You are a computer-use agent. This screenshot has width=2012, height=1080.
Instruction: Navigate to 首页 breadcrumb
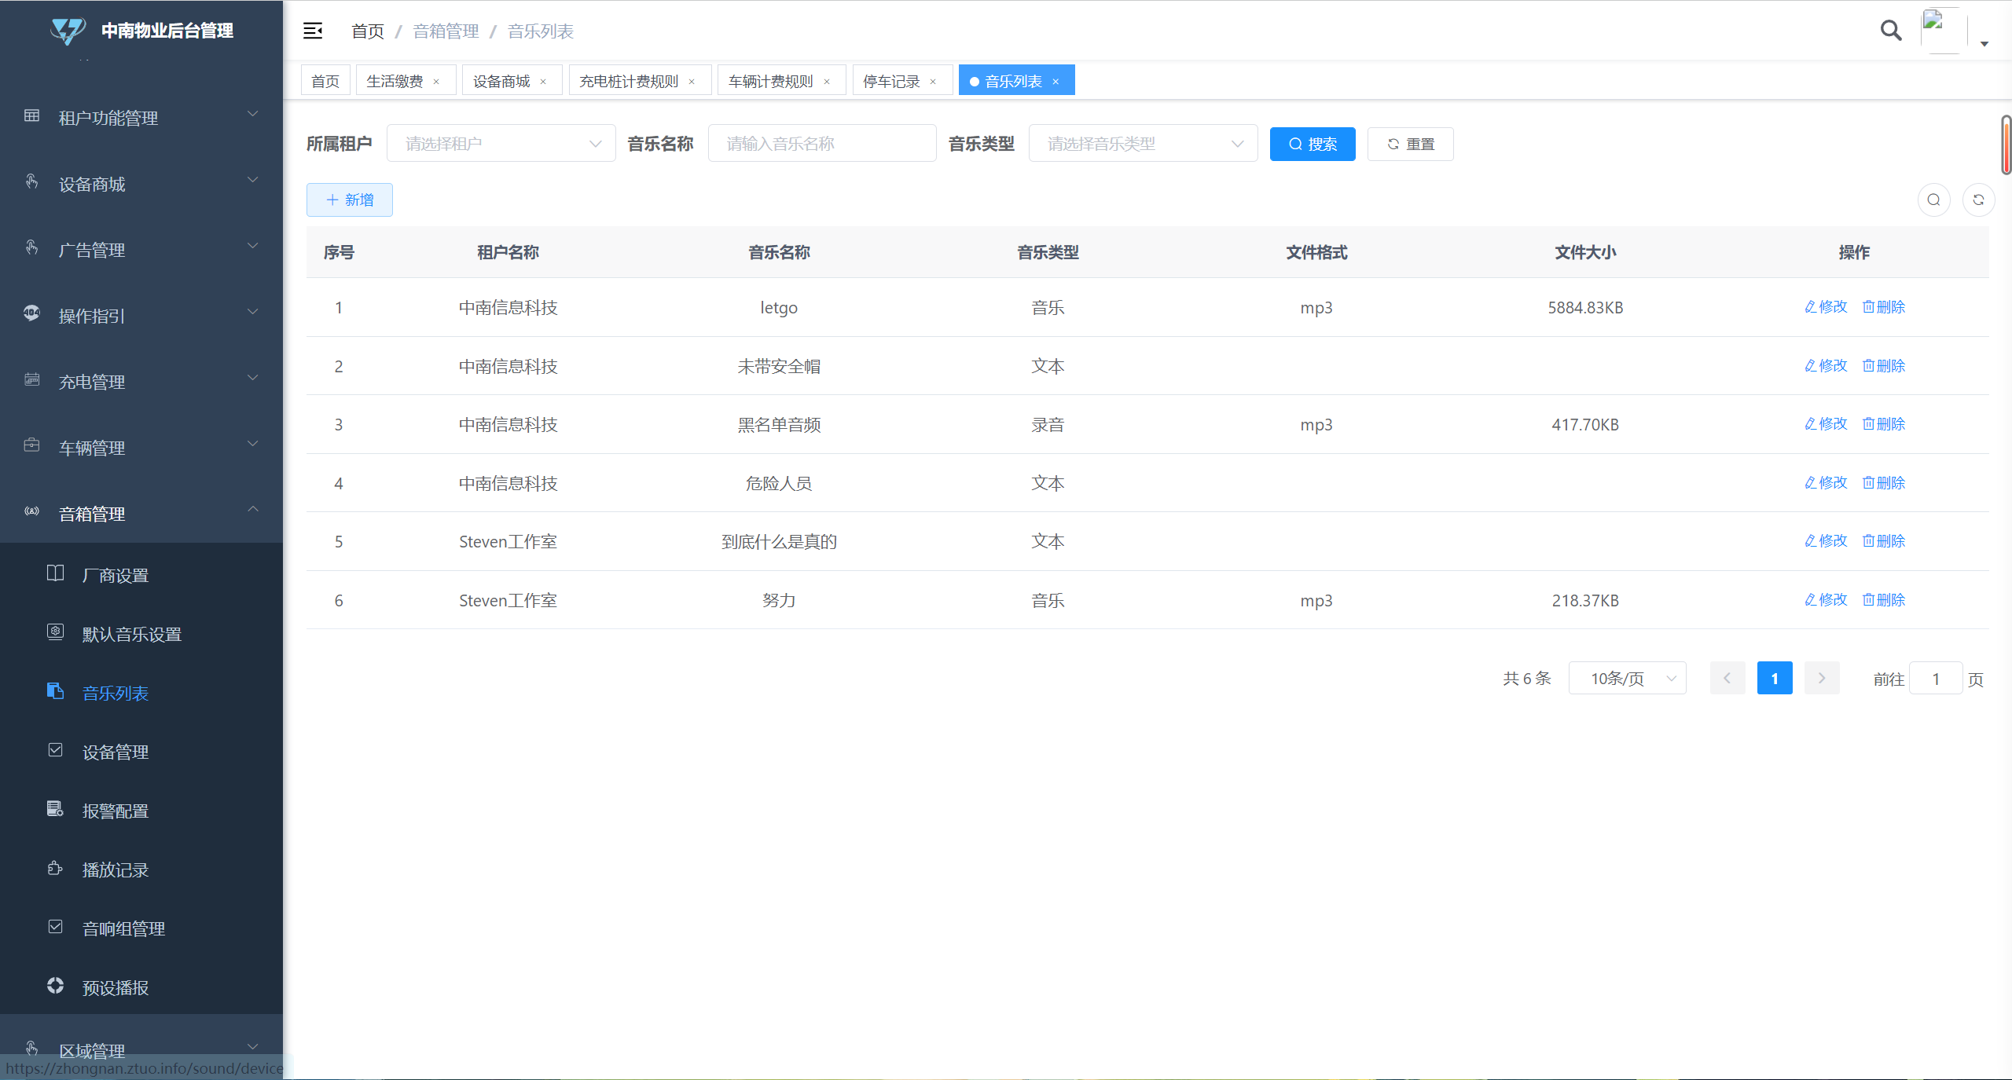(x=368, y=31)
